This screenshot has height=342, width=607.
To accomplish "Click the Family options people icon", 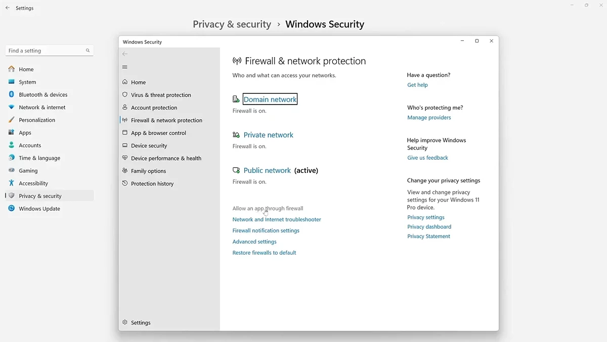I will [125, 171].
